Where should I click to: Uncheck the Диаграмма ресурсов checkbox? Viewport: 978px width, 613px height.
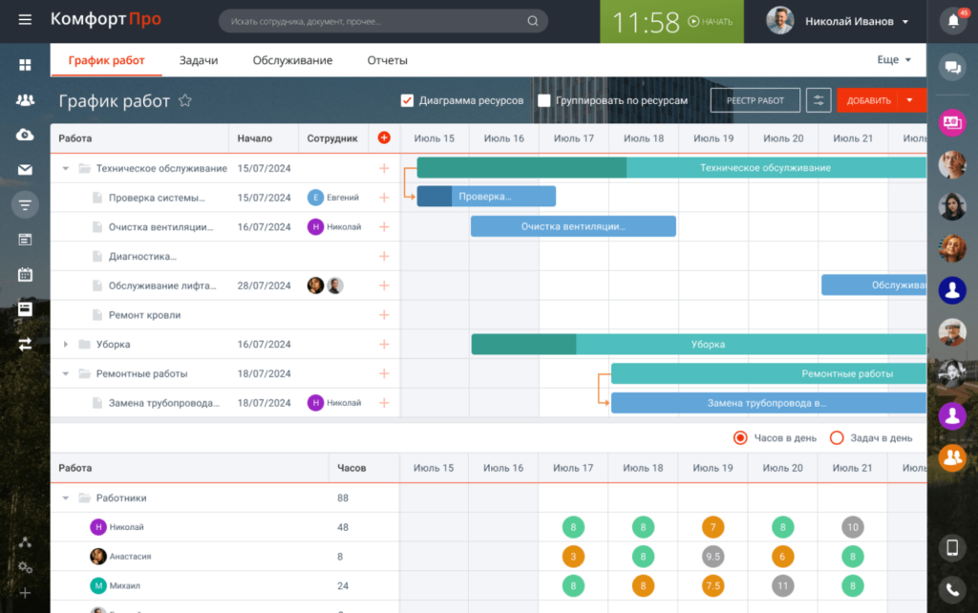pos(407,100)
